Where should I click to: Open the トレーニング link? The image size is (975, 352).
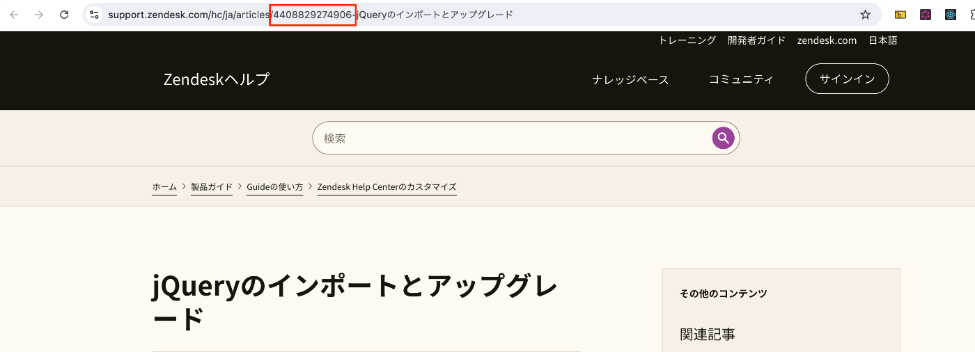tap(687, 40)
